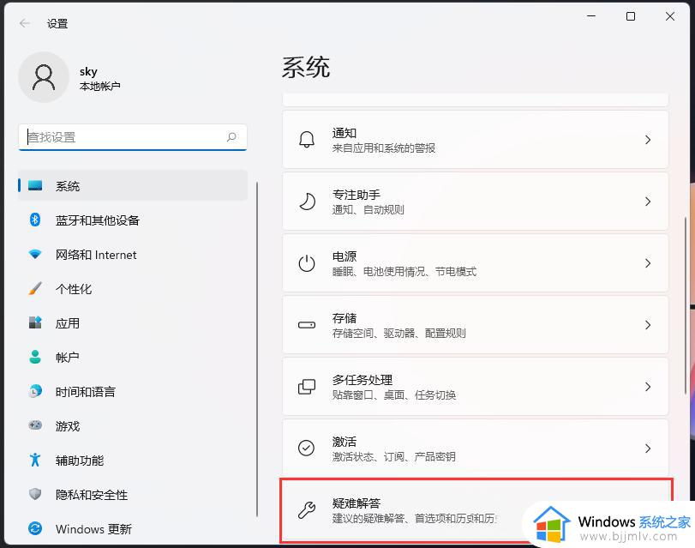Open 疑难解答 troubleshooting title

356,503
